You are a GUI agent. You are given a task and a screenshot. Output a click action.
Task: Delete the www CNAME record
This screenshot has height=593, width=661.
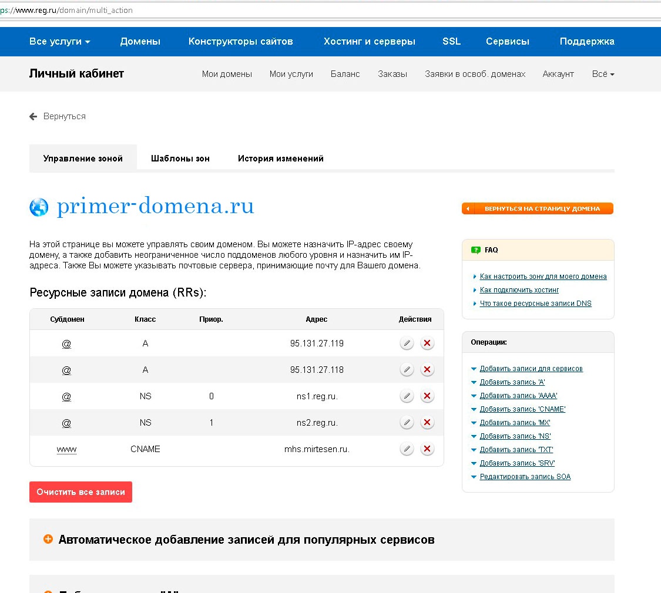(427, 449)
